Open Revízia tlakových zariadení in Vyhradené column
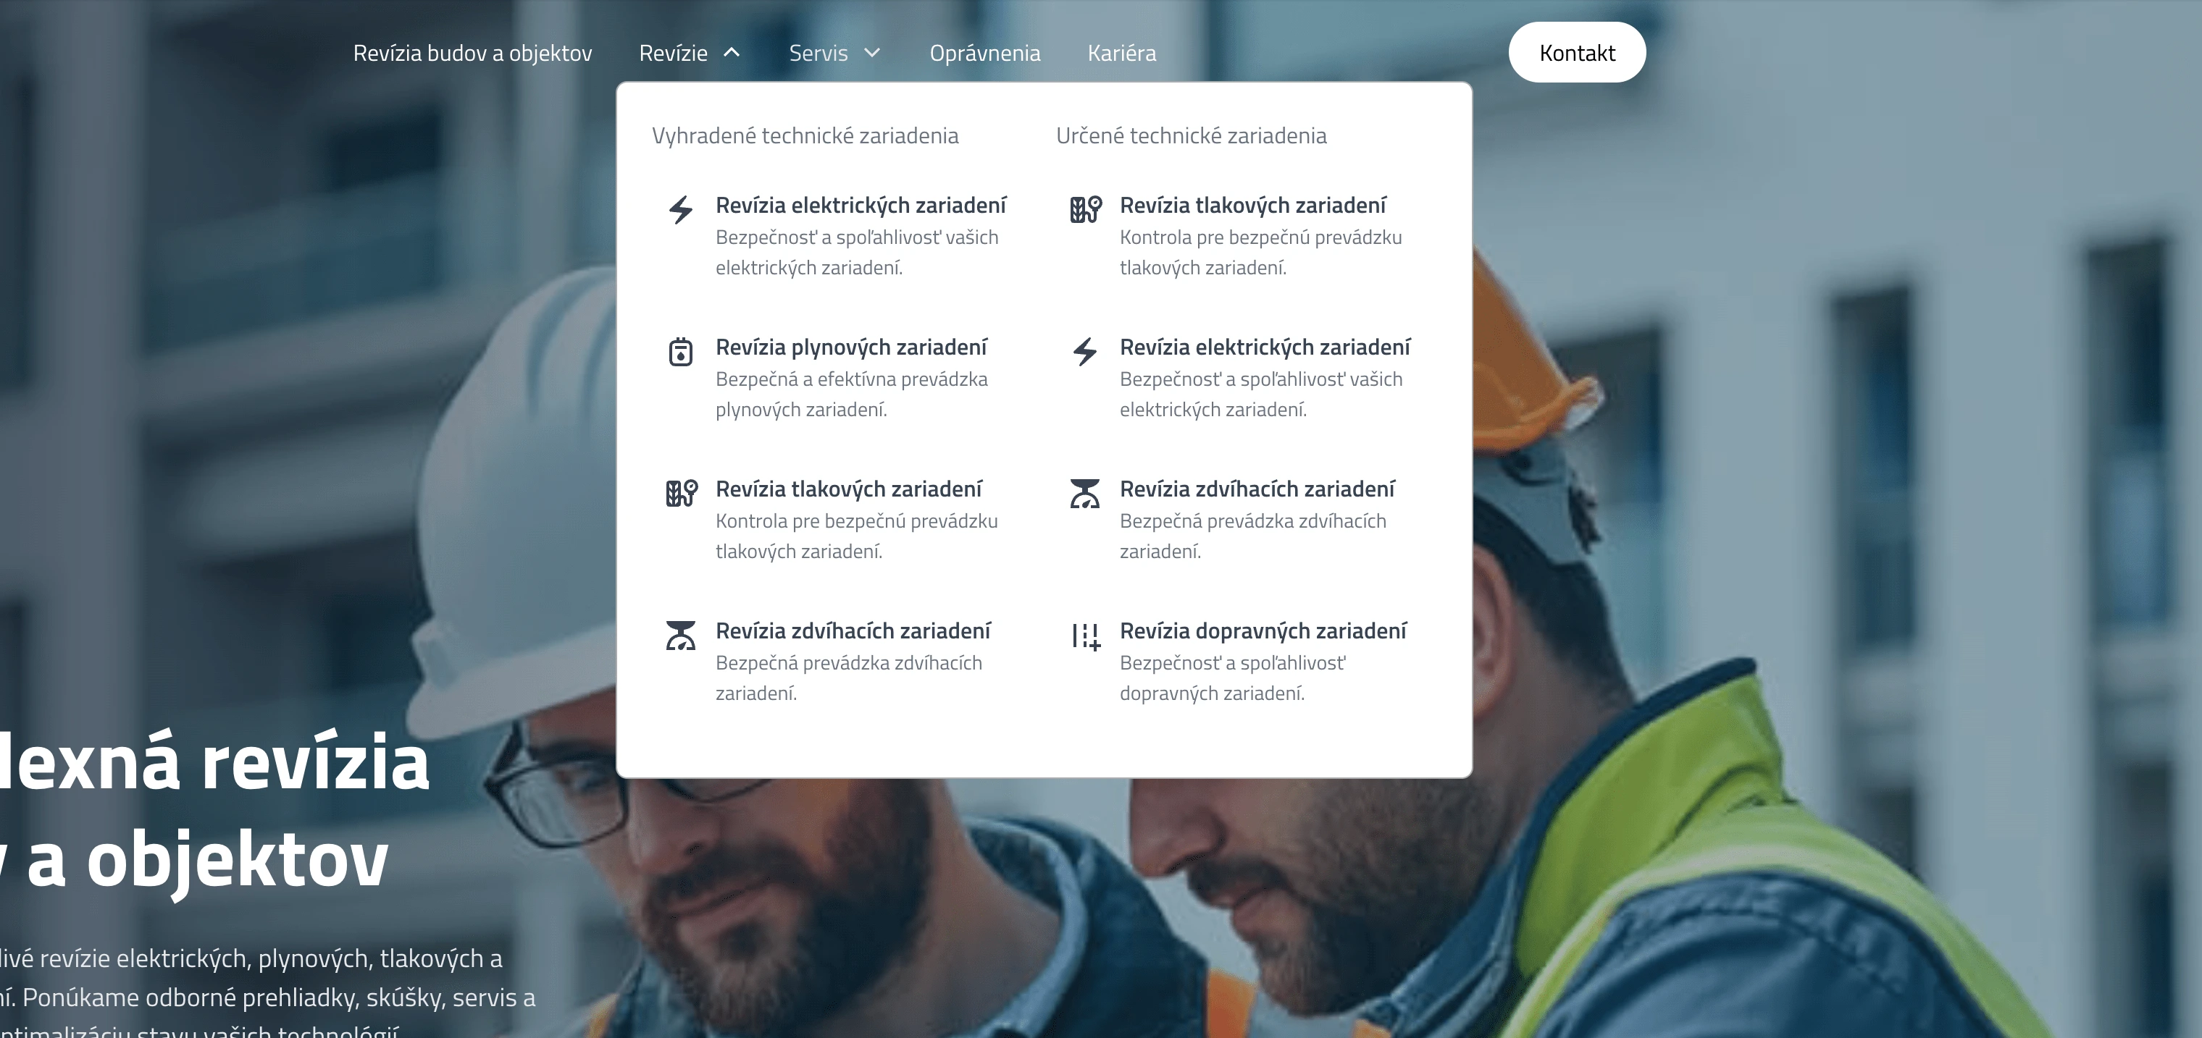This screenshot has width=2202, height=1038. point(849,489)
